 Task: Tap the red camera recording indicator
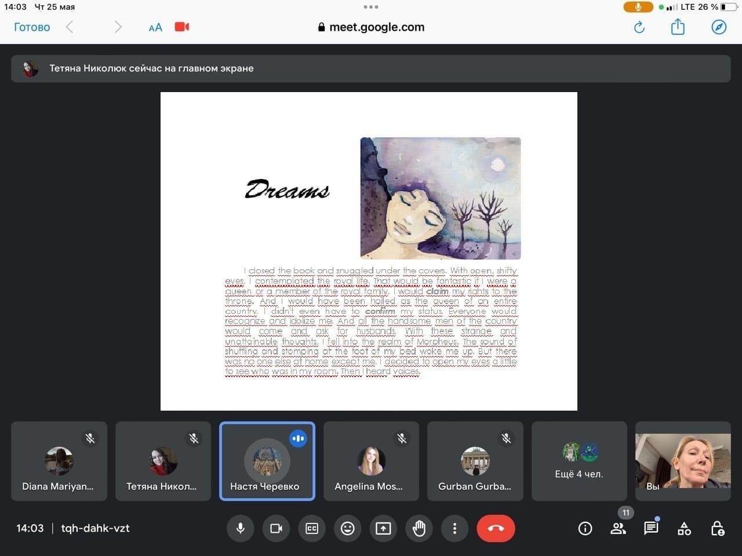[182, 27]
